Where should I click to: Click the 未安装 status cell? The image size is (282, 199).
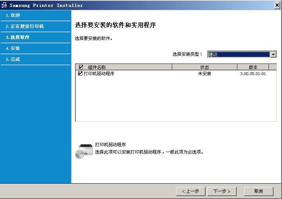204,74
